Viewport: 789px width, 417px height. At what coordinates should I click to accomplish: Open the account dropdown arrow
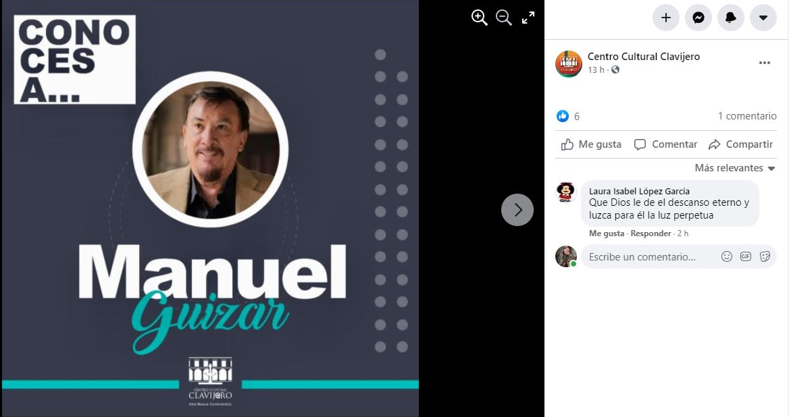click(763, 18)
